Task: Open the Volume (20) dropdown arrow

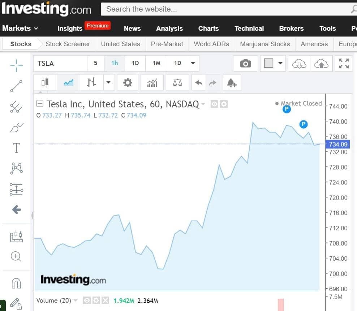Action: click(x=76, y=301)
